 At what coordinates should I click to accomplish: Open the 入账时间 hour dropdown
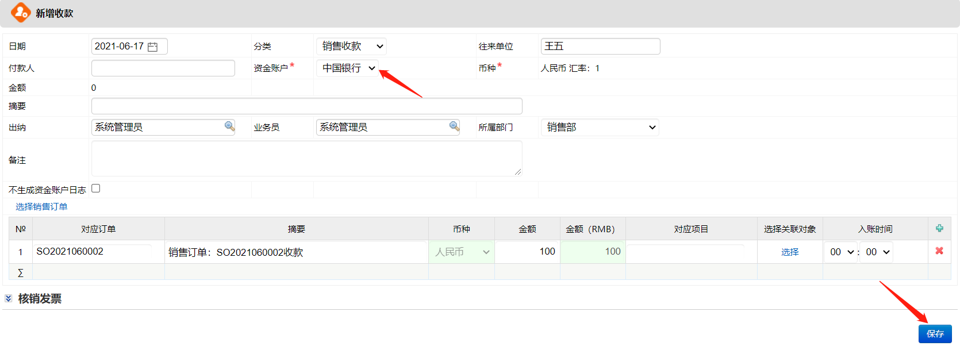click(x=841, y=252)
